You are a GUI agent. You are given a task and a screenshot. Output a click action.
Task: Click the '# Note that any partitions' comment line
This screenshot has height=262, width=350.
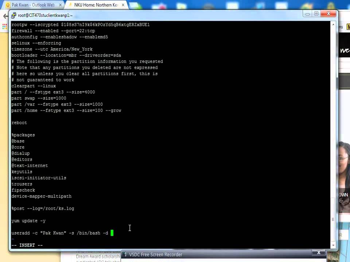click(84, 68)
